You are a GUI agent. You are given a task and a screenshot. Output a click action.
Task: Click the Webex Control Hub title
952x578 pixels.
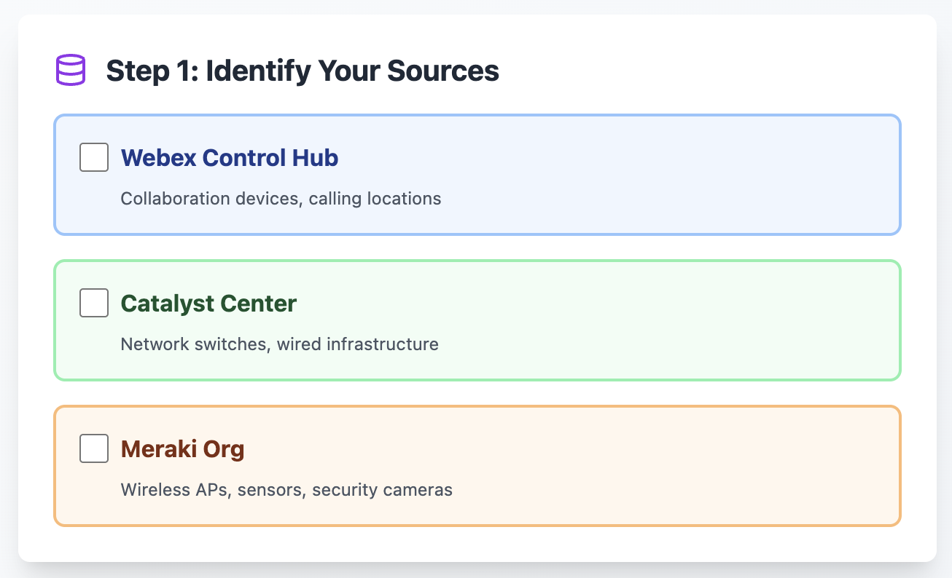tap(229, 157)
